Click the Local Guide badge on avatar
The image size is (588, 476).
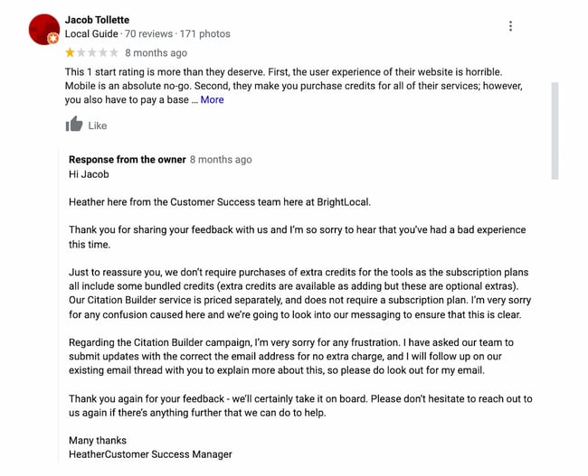click(53, 39)
